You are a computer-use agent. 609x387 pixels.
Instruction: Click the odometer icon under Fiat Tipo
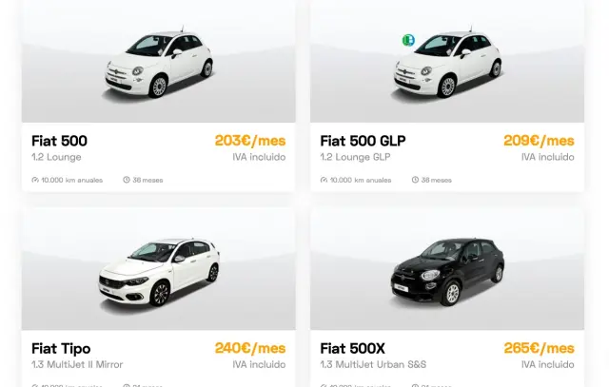(x=35, y=386)
